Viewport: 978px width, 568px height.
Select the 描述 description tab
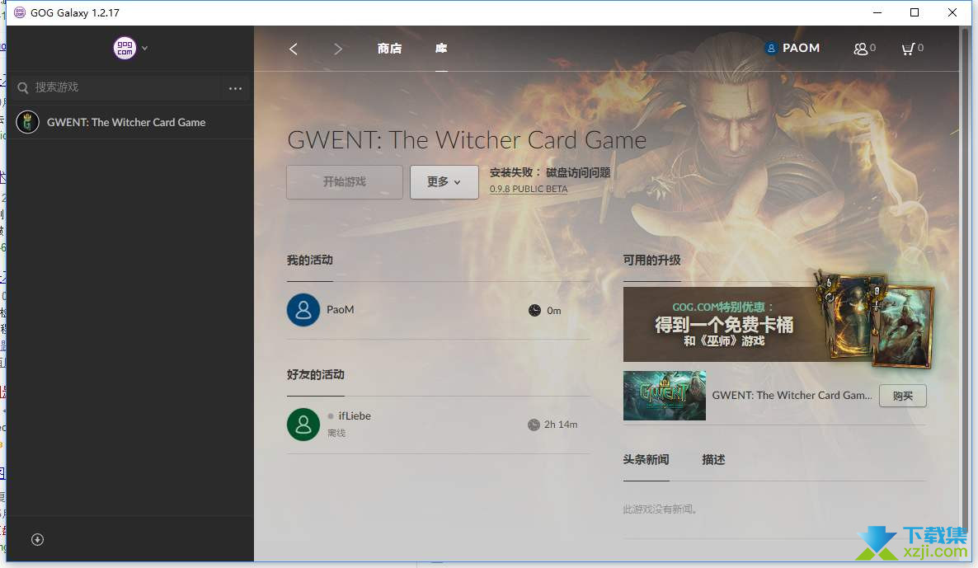pos(713,460)
